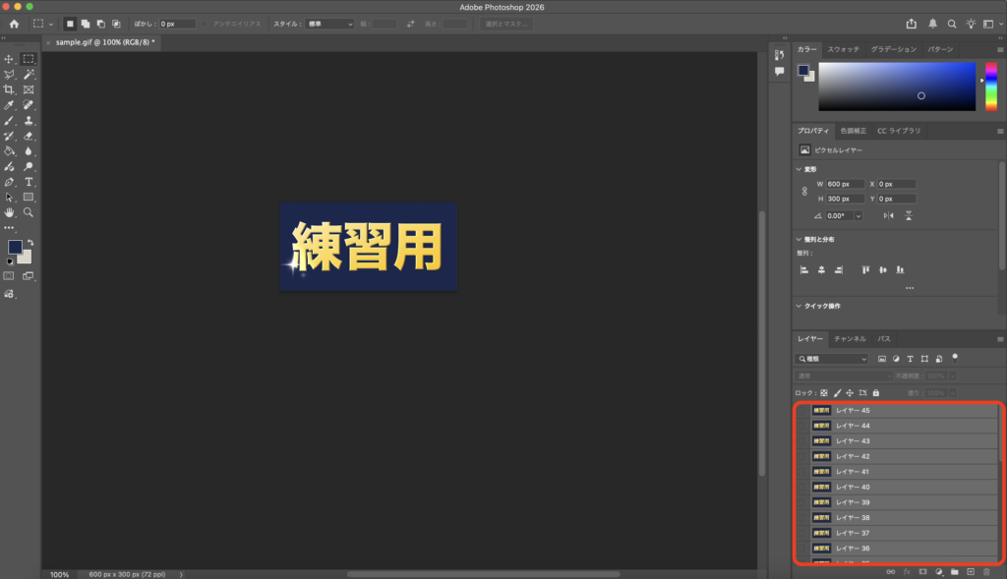Click the W width field in Properties

[845, 184]
